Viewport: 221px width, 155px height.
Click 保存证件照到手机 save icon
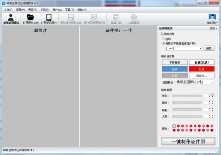point(94,17)
